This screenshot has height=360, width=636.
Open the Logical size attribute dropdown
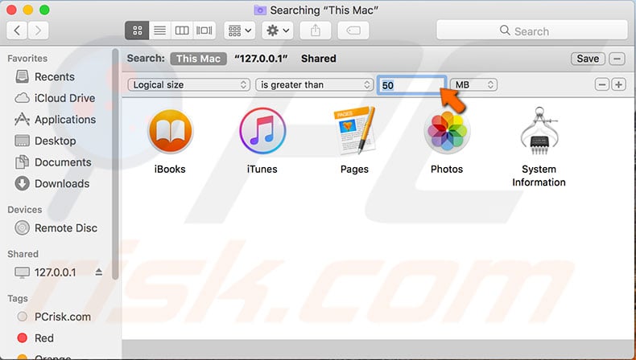pyautogui.click(x=188, y=84)
